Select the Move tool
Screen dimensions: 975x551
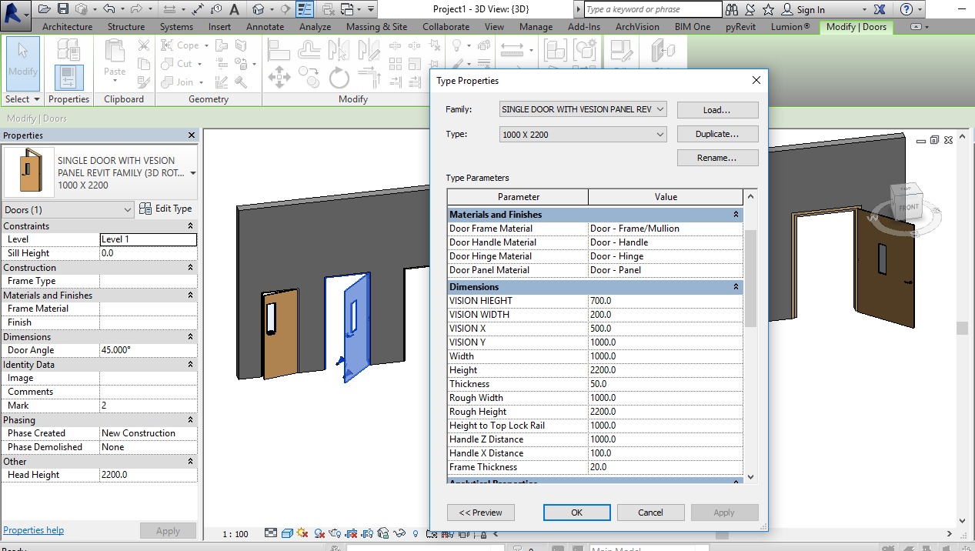279,77
